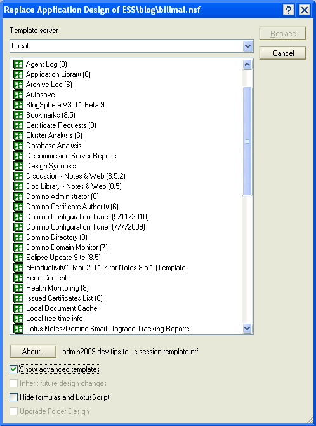Screen dimensions: 316x426
Task: Uncheck Show advanced templates
Action: coord(13,369)
